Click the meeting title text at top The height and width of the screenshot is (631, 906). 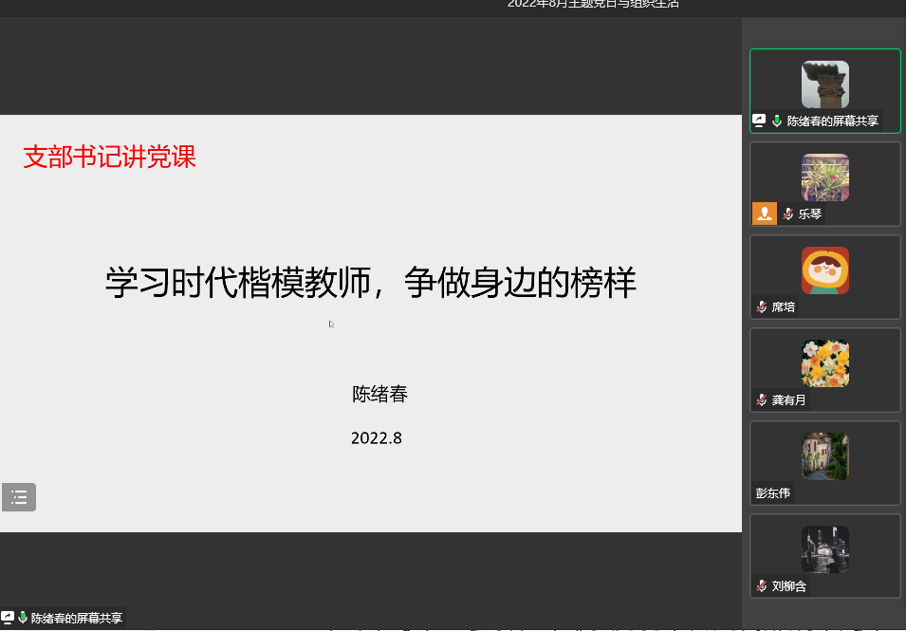(x=593, y=4)
